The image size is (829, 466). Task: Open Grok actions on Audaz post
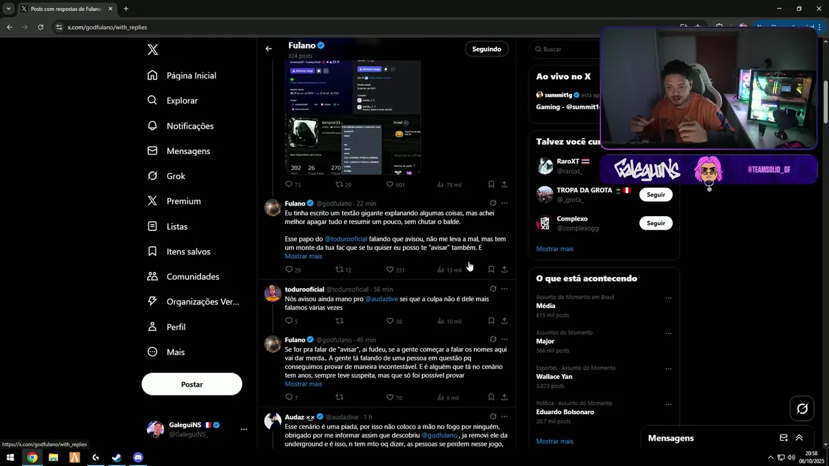point(493,417)
